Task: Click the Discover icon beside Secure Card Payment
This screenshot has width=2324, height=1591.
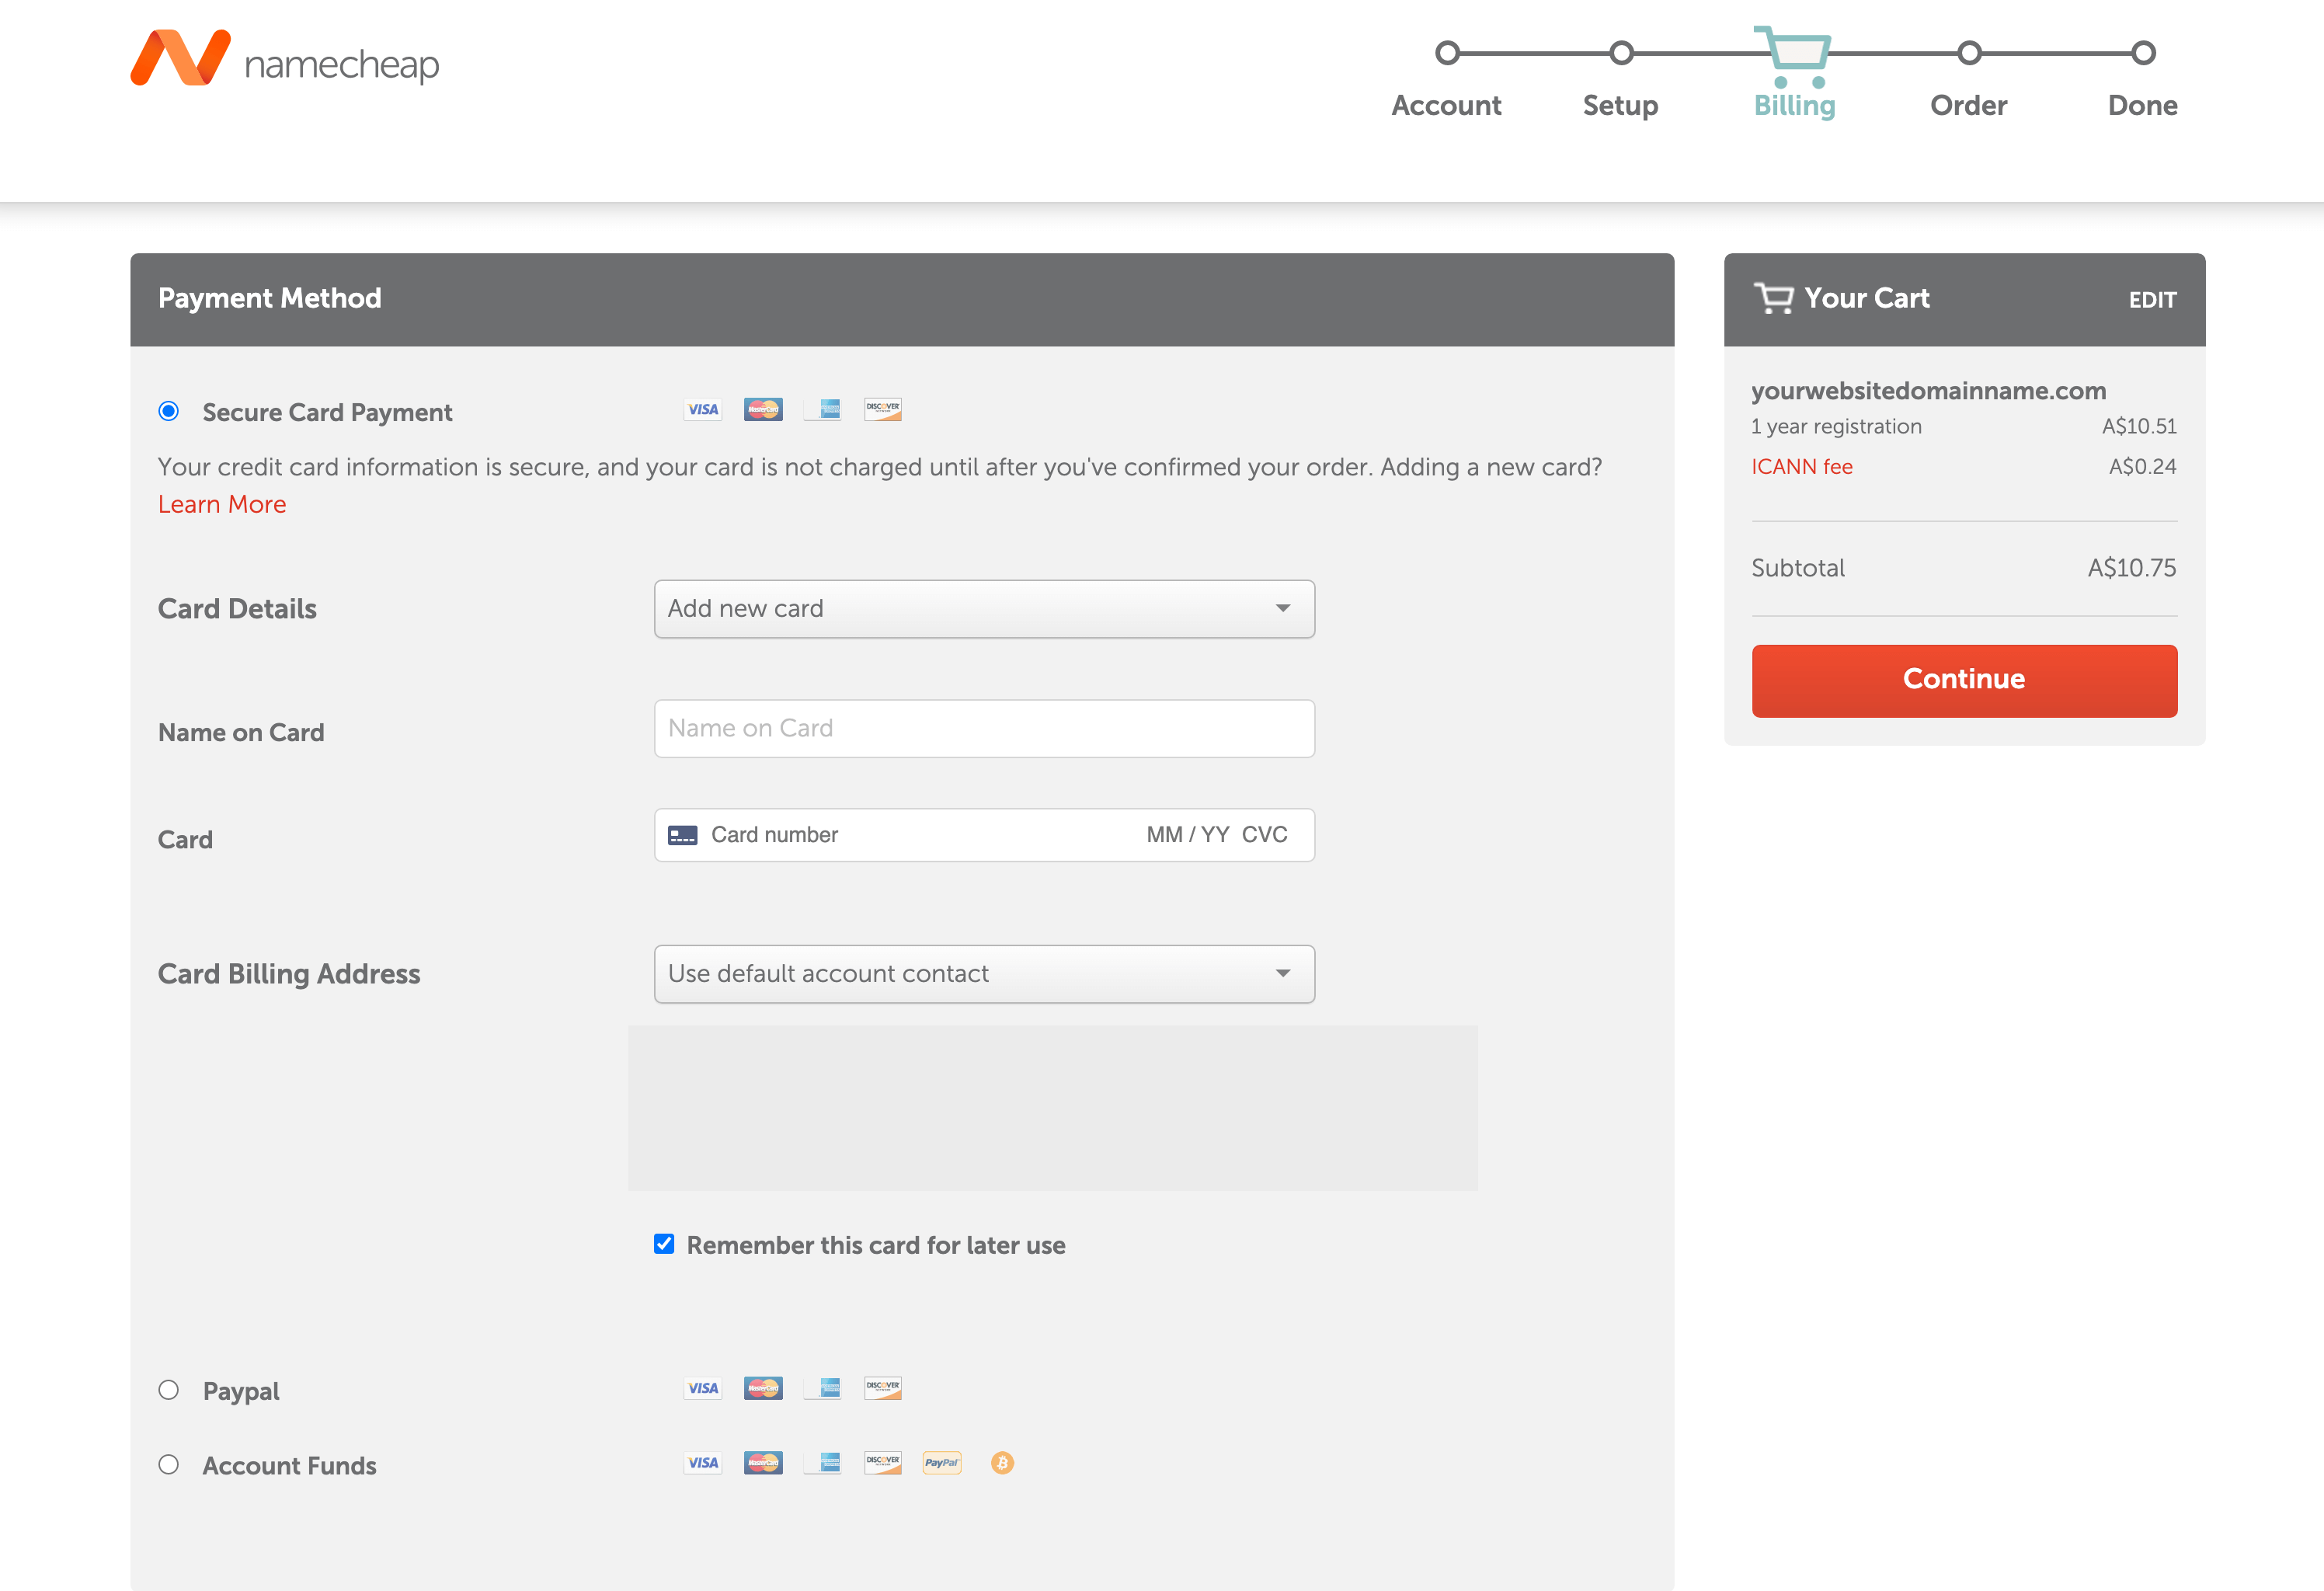Action: pyautogui.click(x=883, y=409)
